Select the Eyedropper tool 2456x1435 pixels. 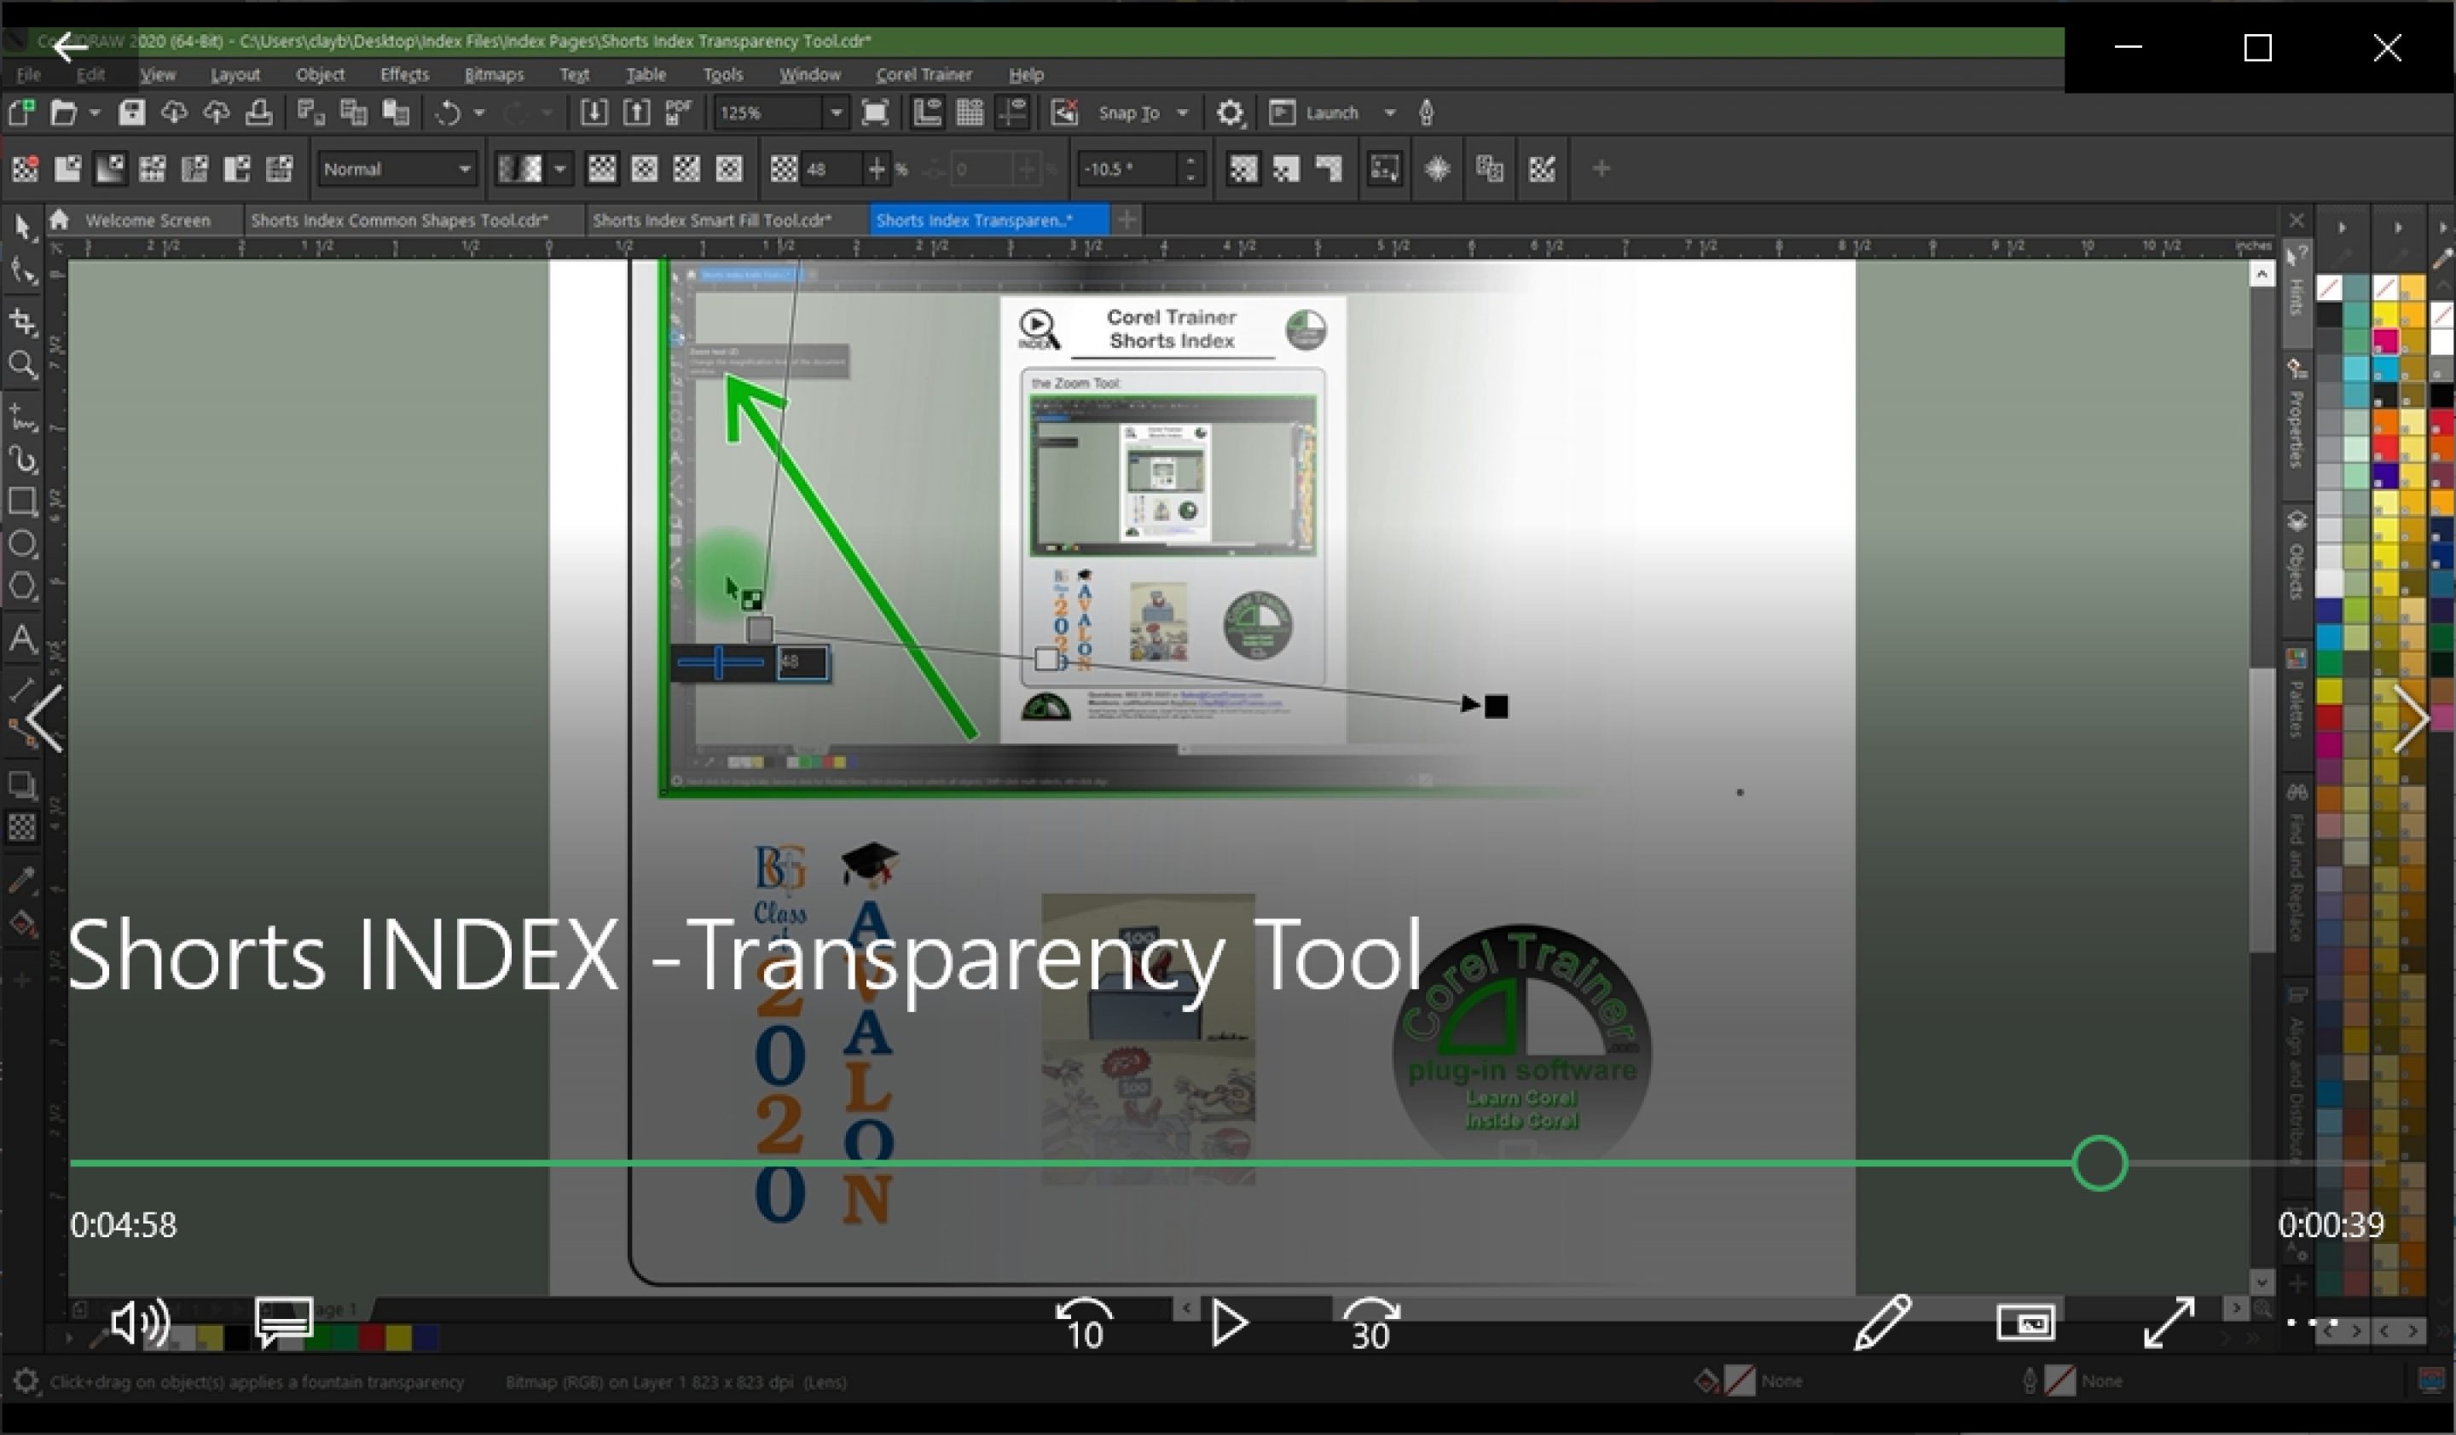click(23, 881)
